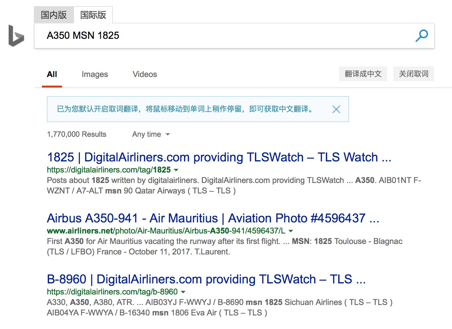This screenshot has height=329, width=452.
Task: Open the 1825 DigitalAirliners.com result link
Action: [219, 157]
